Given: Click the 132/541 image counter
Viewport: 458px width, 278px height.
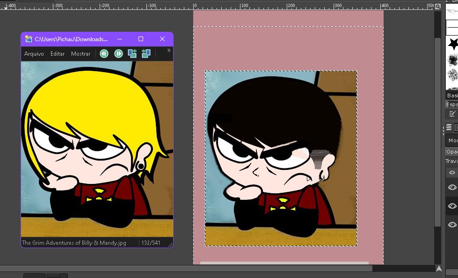Looking at the screenshot, I should click(151, 243).
